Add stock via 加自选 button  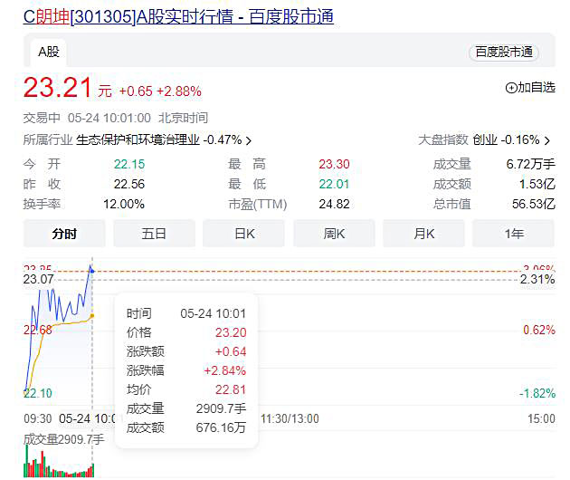pyautogui.click(x=530, y=87)
